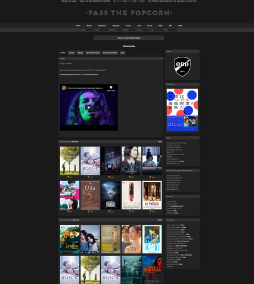Collapse the Profile section with orange arrow

[x=161, y=59]
